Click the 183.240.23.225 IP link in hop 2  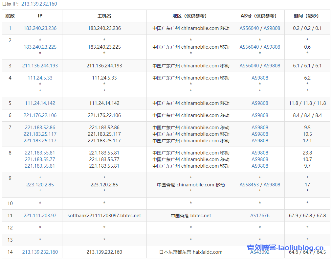point(40,47)
